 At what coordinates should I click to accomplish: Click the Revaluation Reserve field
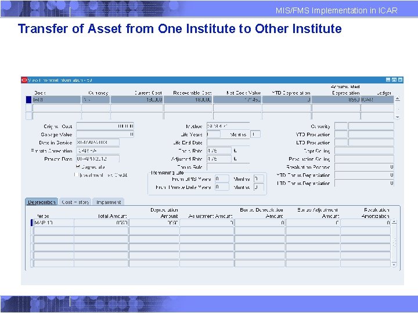(x=364, y=167)
